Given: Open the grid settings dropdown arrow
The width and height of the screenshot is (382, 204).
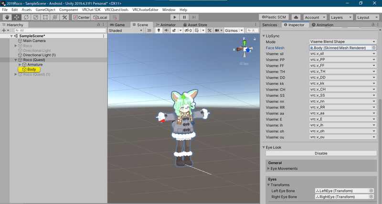Looking at the screenshot, I should click(x=203, y=31).
